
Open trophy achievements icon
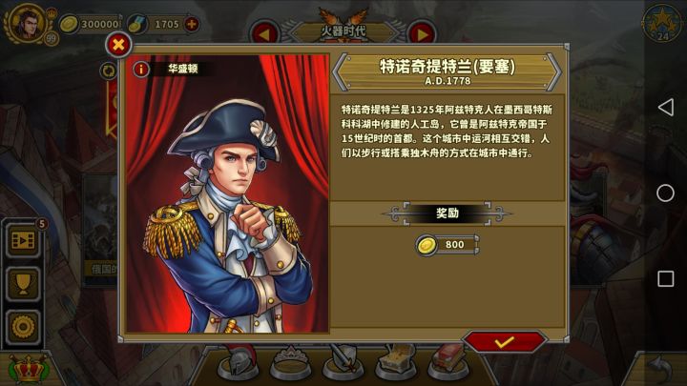coord(23,284)
